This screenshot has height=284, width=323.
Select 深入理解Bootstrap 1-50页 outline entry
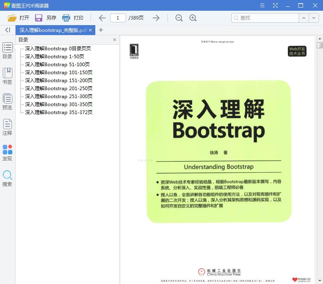tap(54, 57)
